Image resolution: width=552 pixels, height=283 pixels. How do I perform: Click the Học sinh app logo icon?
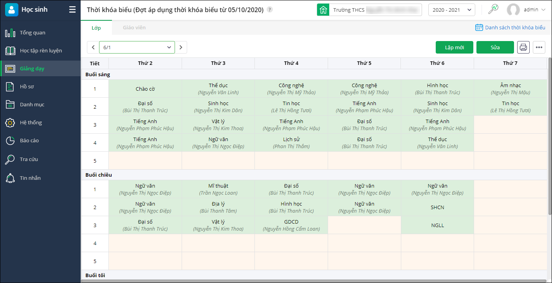point(12,10)
